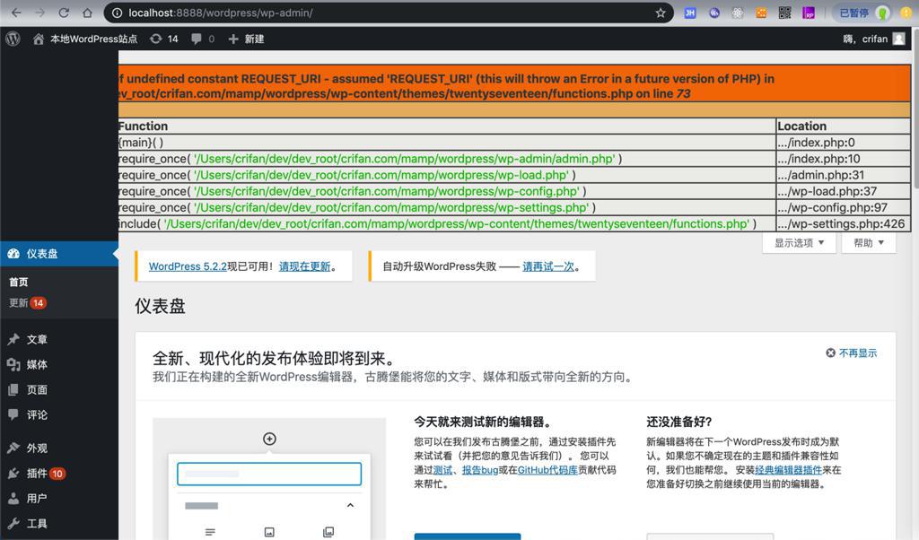The image size is (919, 540).
Task: Click the purple round extension icon
Action: click(713, 13)
